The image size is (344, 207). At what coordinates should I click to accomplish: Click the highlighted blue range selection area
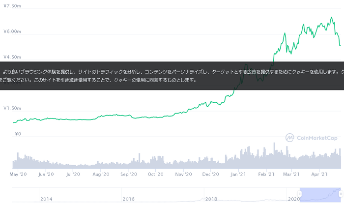point(320,195)
